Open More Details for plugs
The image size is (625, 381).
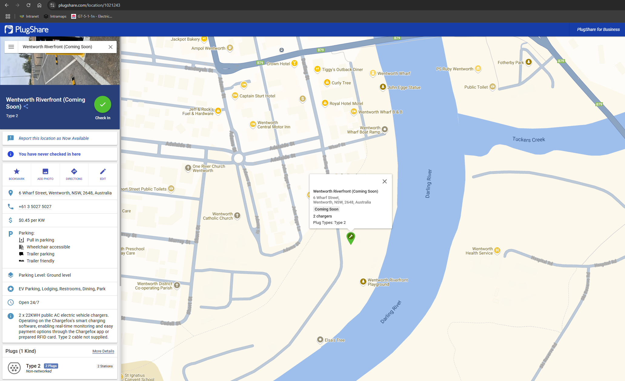point(103,351)
